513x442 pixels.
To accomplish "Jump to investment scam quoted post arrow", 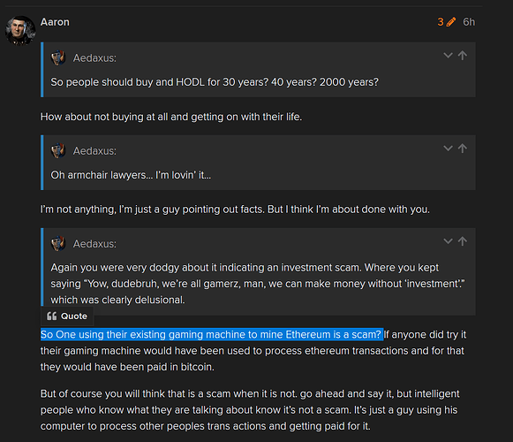I will click(x=463, y=241).
